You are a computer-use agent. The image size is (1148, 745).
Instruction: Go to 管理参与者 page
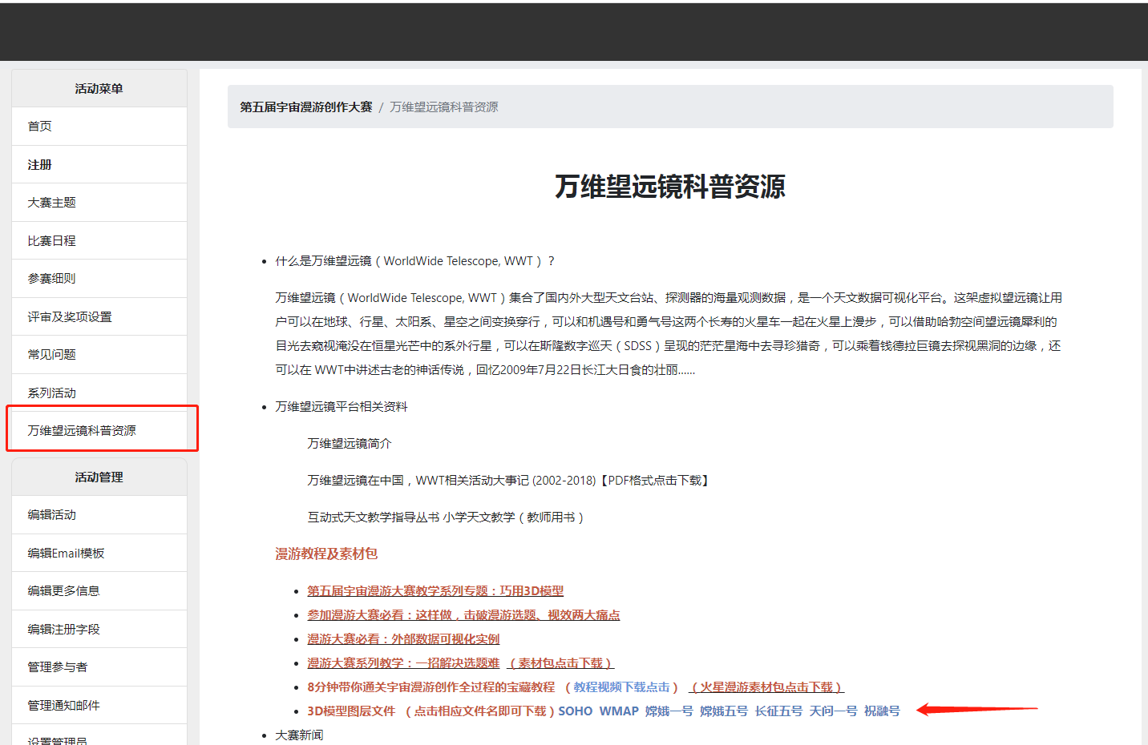point(99,667)
